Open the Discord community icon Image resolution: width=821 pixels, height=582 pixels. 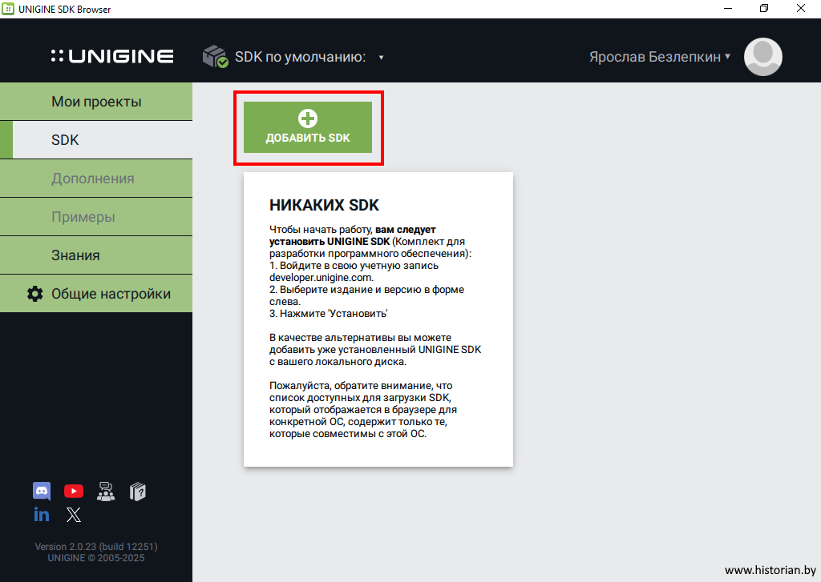pos(42,491)
